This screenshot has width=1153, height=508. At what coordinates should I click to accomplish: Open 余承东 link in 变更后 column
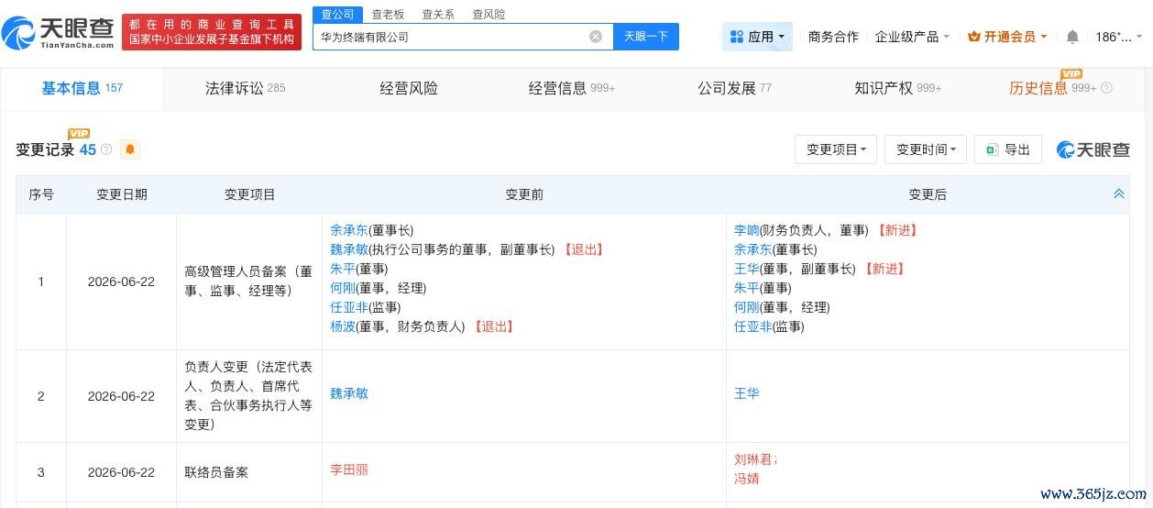[753, 249]
